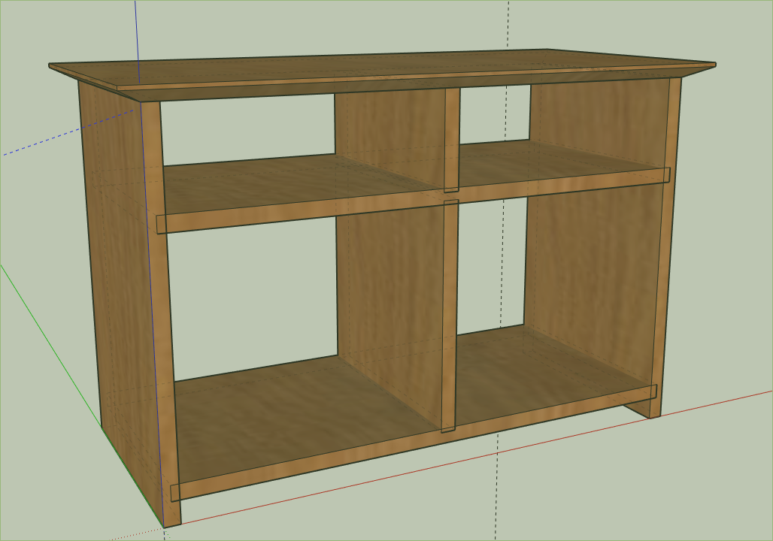Select the middle rail's right tenon end
Screen dimensions: 773x541
coord(666,175)
